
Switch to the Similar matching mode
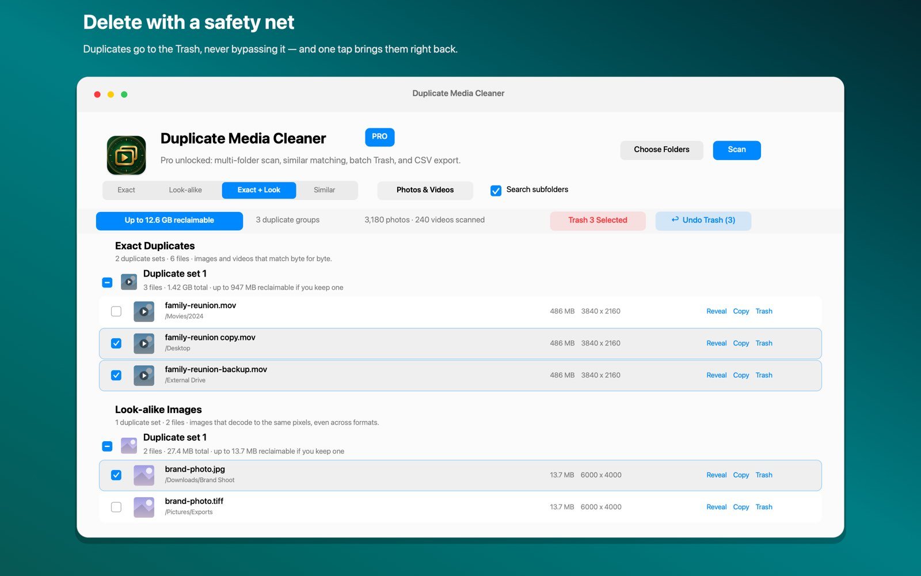325,190
